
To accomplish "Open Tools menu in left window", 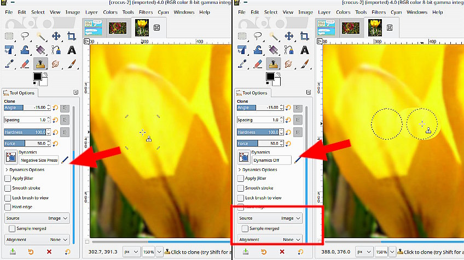I will coord(128,12).
